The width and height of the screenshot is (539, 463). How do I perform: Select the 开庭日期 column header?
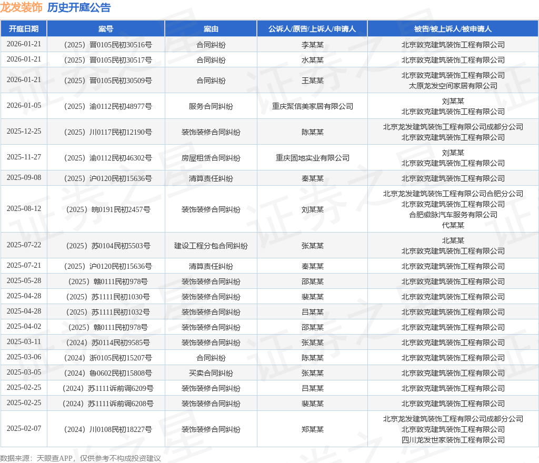click(24, 29)
